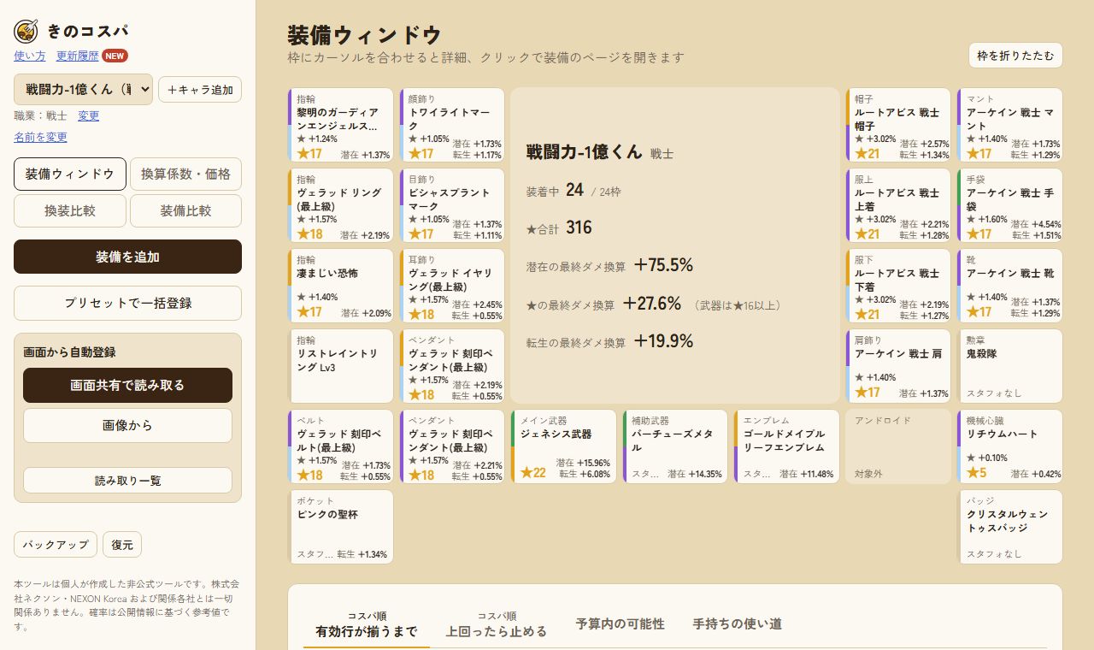Image resolution: width=1094 pixels, height=650 pixels.
Task: Open the リストレイントリング Lv3 card
Action: (x=341, y=366)
